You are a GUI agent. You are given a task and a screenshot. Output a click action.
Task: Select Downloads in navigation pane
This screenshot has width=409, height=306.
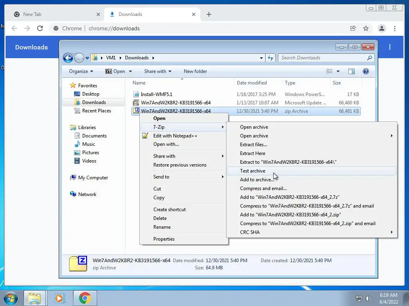[x=93, y=102]
